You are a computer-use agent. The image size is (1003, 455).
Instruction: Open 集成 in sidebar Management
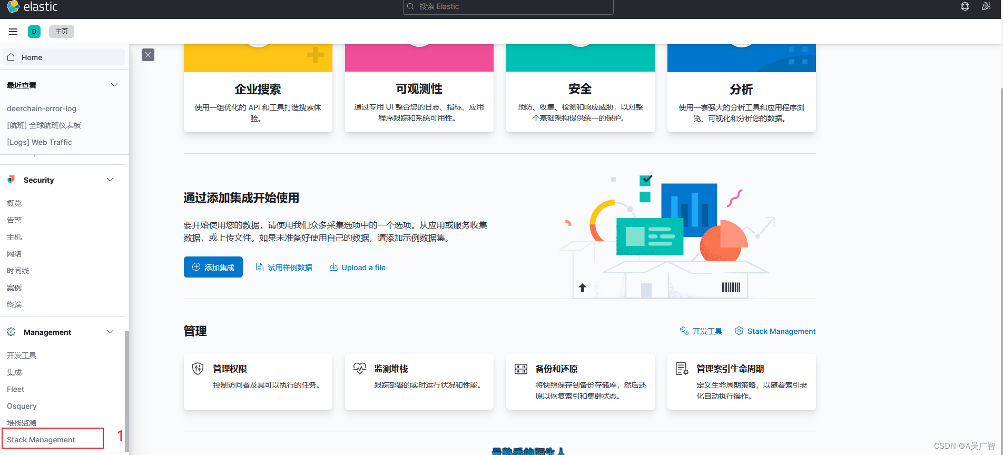[14, 372]
